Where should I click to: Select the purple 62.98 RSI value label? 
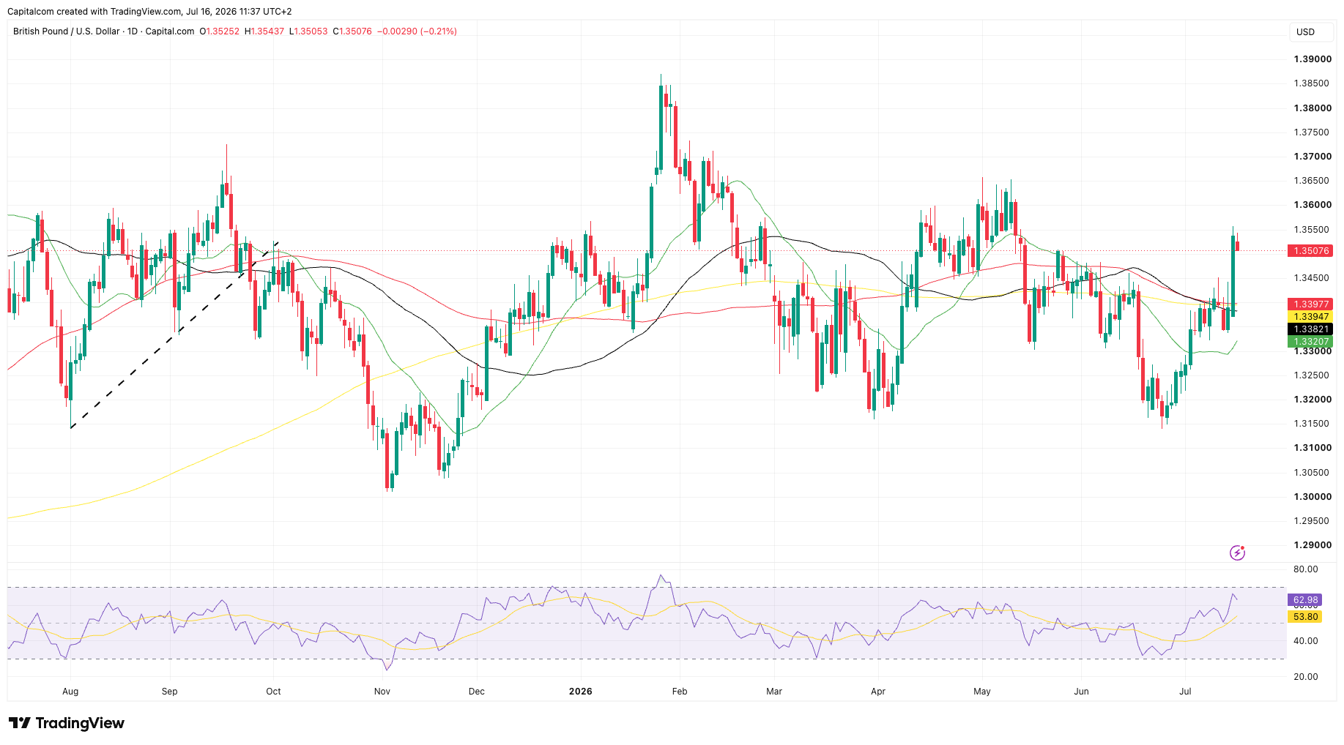pyautogui.click(x=1304, y=599)
